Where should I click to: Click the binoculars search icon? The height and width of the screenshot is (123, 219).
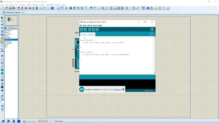click(x=148, y=8)
